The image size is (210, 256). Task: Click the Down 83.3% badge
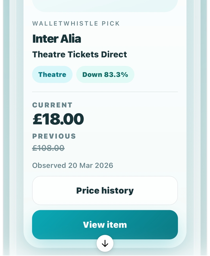pos(105,74)
